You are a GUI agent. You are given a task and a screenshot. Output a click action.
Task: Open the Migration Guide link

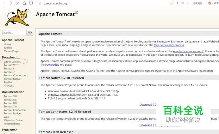[x=13, y=120]
